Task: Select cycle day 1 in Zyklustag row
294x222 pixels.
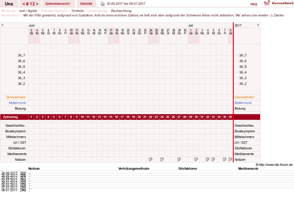Action: (31, 117)
